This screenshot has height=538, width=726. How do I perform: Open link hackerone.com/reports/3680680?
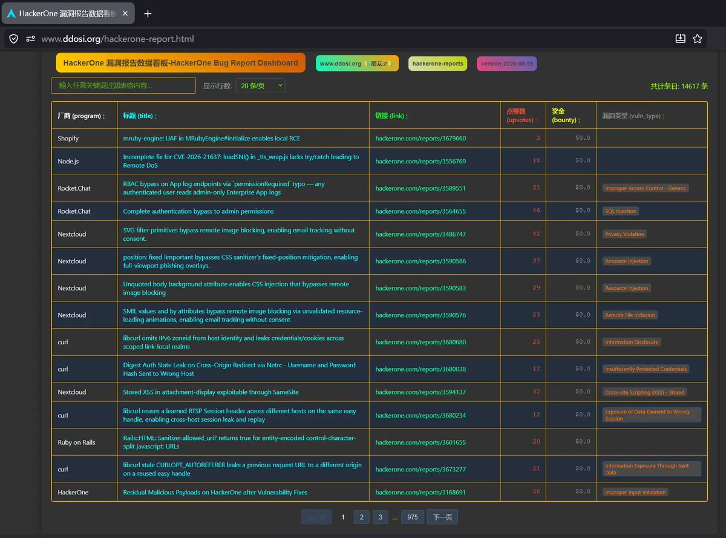point(420,342)
